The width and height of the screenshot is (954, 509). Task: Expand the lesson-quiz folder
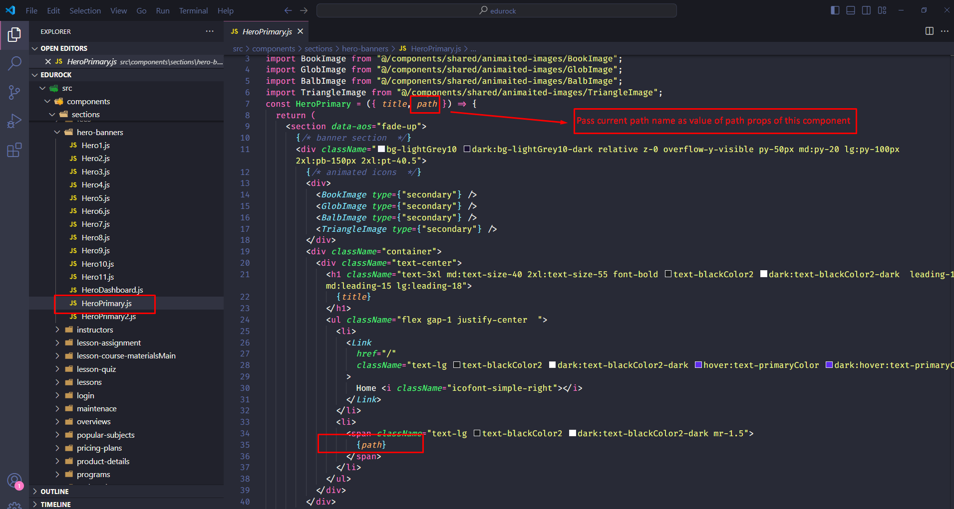click(x=126, y=369)
